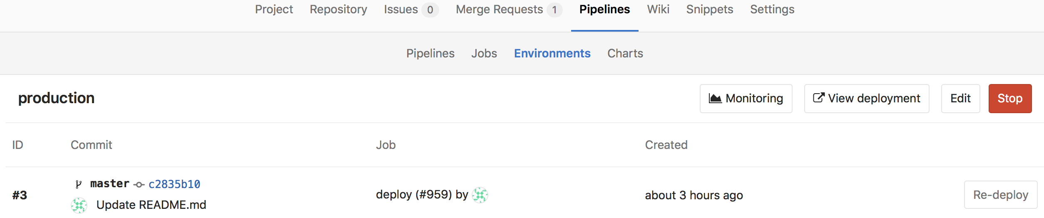Image resolution: width=1044 pixels, height=218 pixels.
Task: Click the View deployment external link button
Action: click(x=866, y=99)
